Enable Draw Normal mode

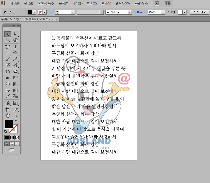[7, 144]
